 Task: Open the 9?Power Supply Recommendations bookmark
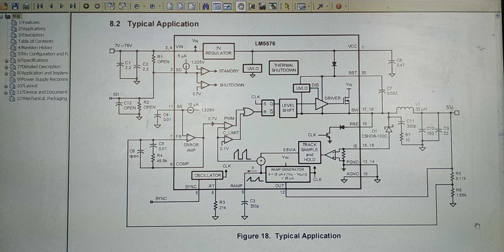tap(42, 79)
